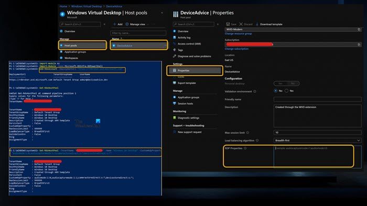Click the Validation environment info icon
Viewport: 367px width, 206px height.
coord(255,91)
